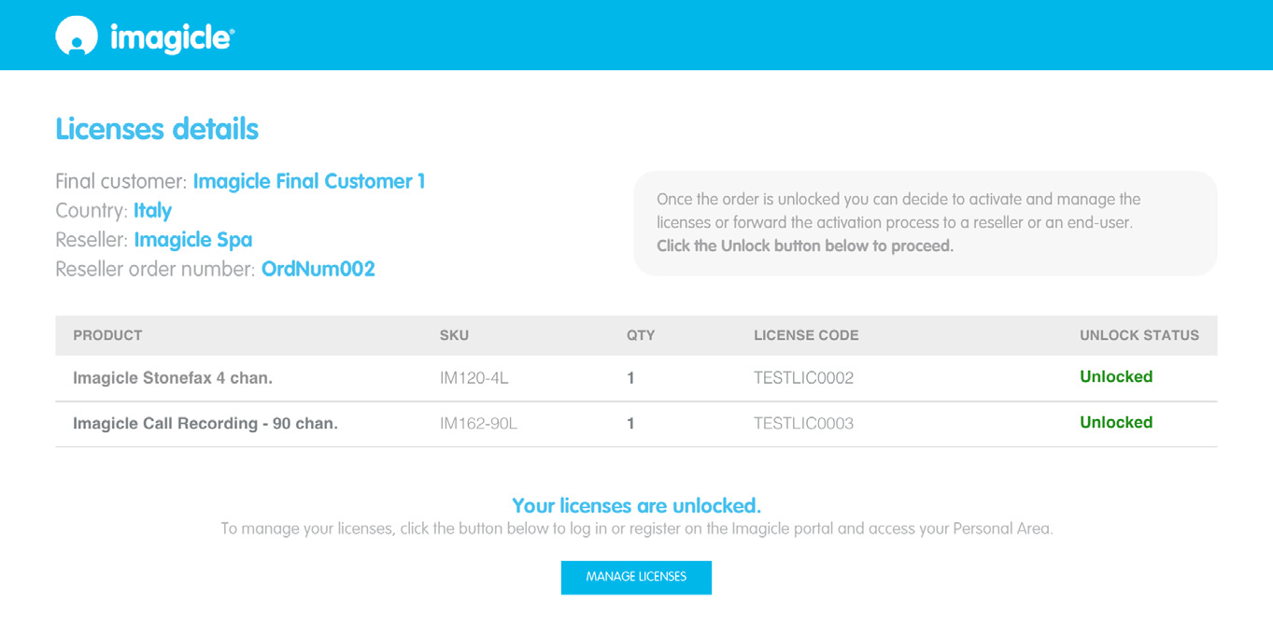Click the UNLOCK STATUS column header
Viewport: 1273px width, 633px height.
(x=1139, y=335)
